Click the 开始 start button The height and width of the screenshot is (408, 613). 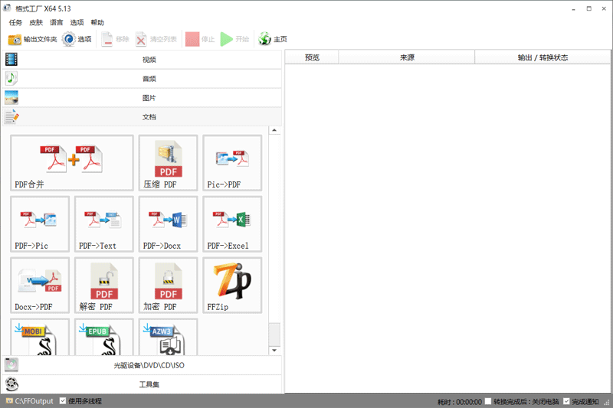pyautogui.click(x=234, y=39)
